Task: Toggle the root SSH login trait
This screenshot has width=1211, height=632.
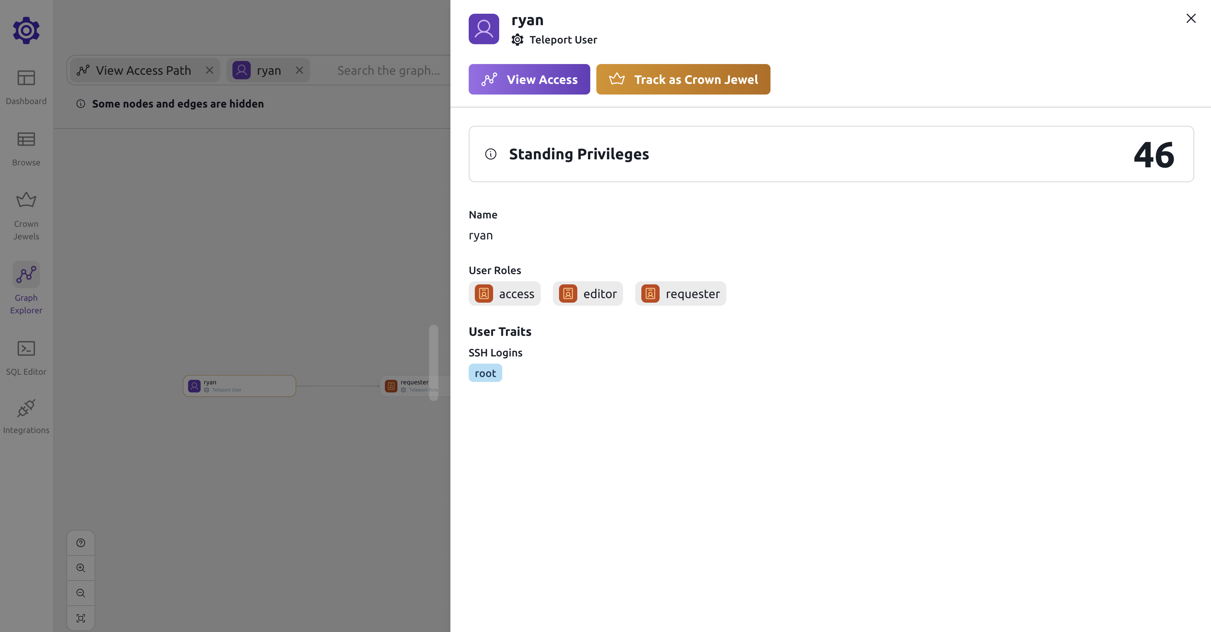Action: click(485, 372)
